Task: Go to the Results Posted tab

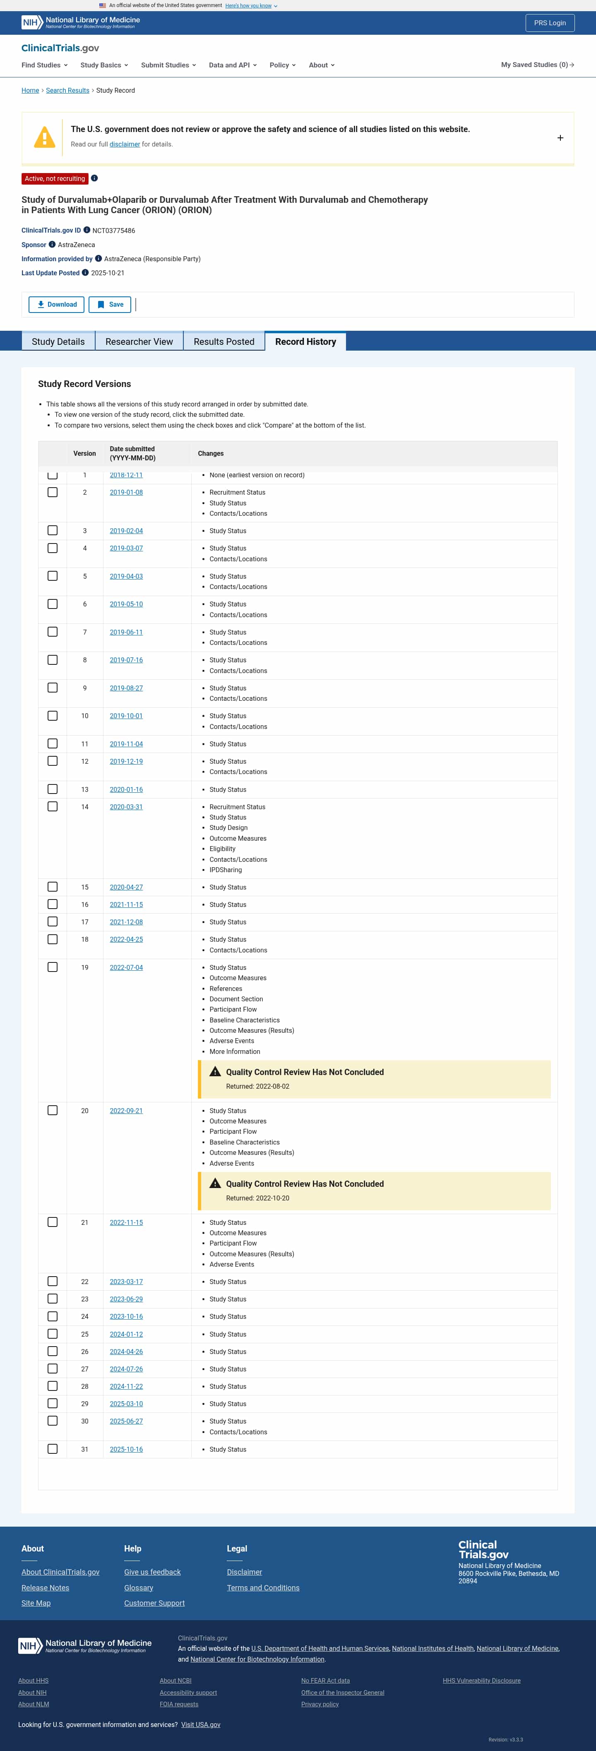Action: [x=224, y=342]
